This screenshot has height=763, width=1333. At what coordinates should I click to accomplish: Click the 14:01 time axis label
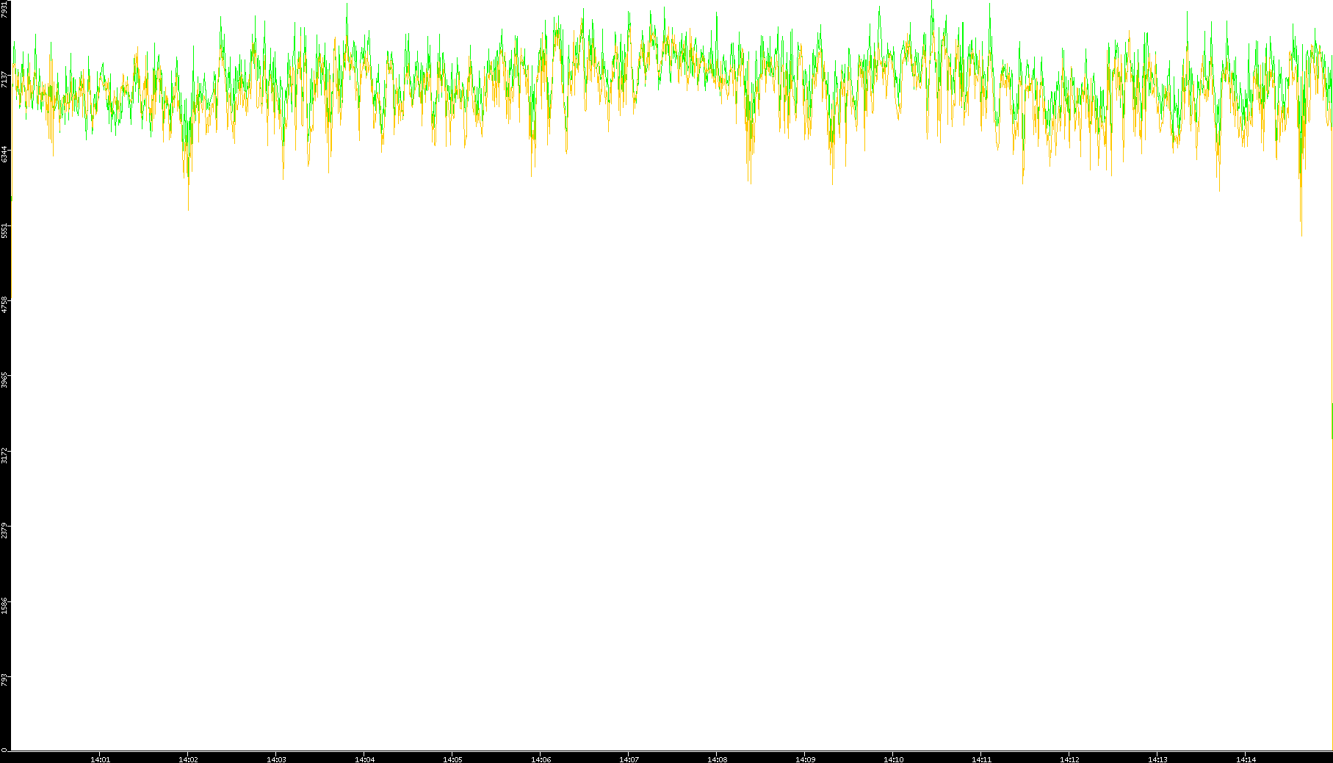100,759
